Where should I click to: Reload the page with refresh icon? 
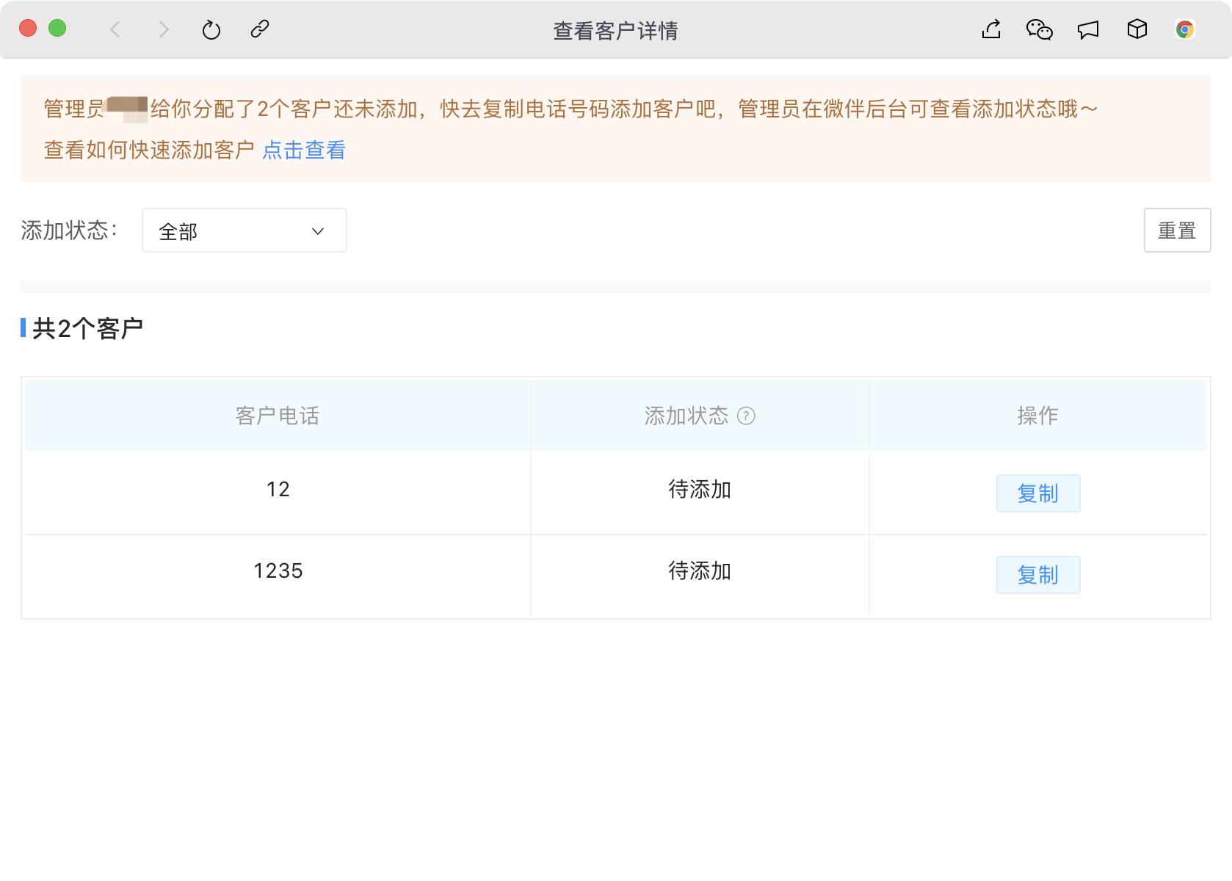[x=211, y=29]
